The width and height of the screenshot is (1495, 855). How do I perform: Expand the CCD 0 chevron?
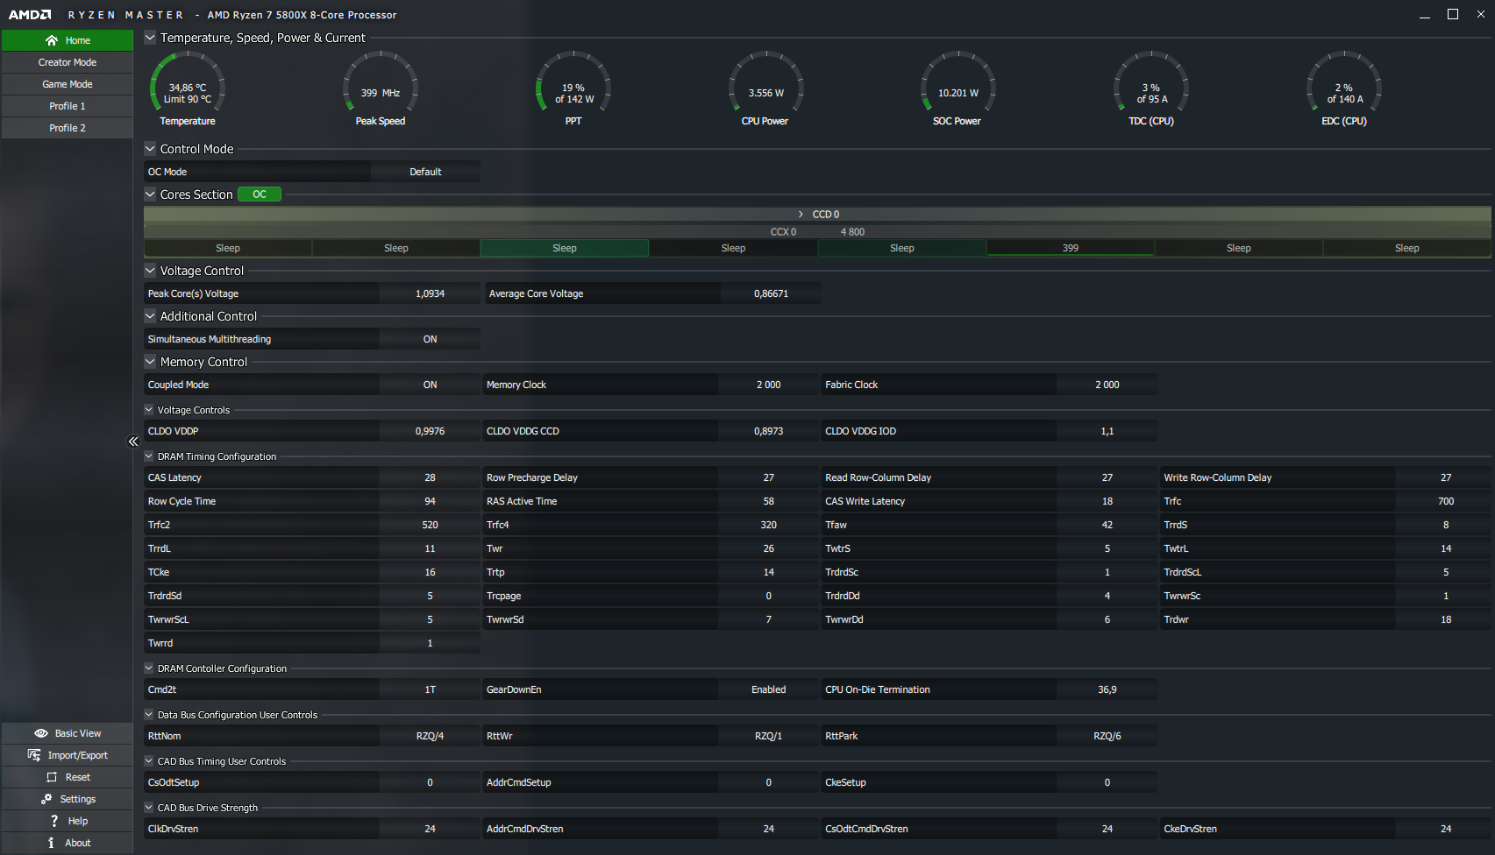click(801, 214)
